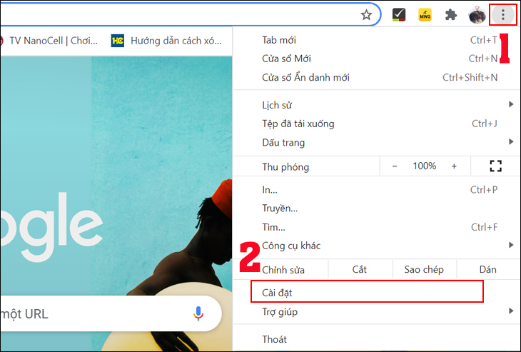Expand the Dấu trang submenu

pos(377,142)
